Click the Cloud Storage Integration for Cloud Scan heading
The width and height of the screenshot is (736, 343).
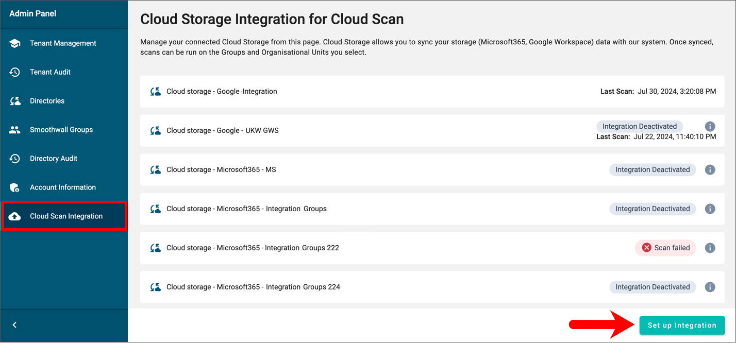pyautogui.click(x=272, y=20)
